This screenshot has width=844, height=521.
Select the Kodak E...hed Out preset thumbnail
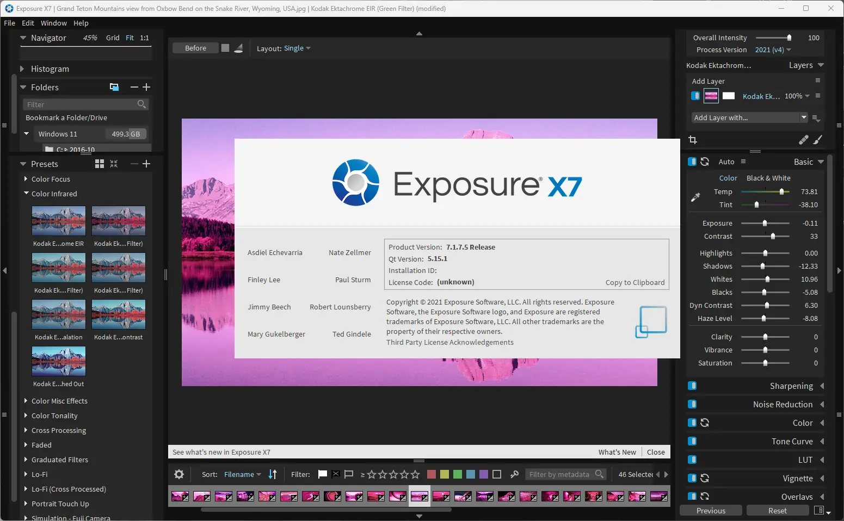(x=59, y=361)
